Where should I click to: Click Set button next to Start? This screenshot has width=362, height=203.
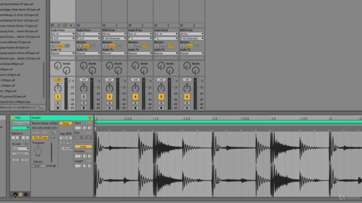click(89, 123)
